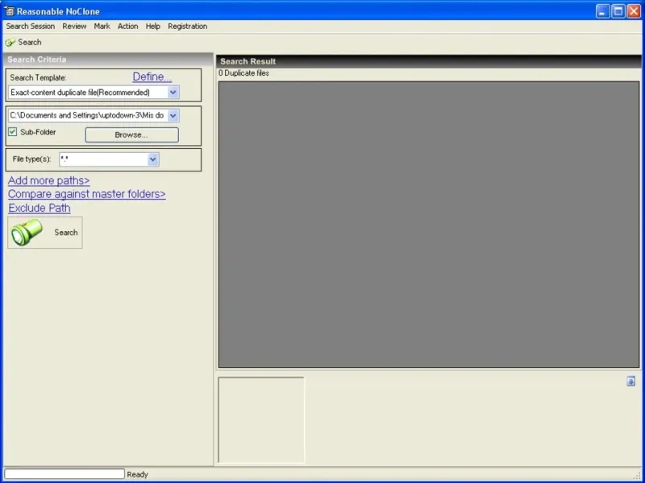
Task: Click the small download arrow icon below the results
Action: click(x=630, y=382)
